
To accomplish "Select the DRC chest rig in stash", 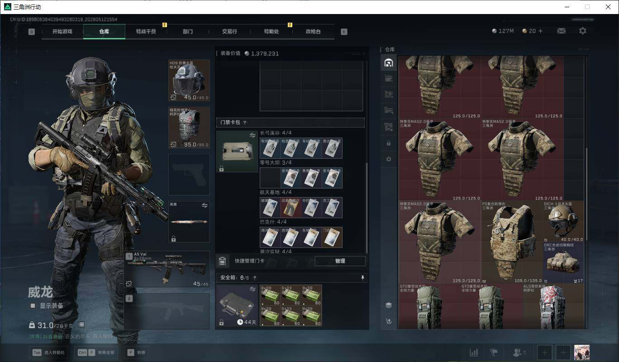I will click(563, 263).
